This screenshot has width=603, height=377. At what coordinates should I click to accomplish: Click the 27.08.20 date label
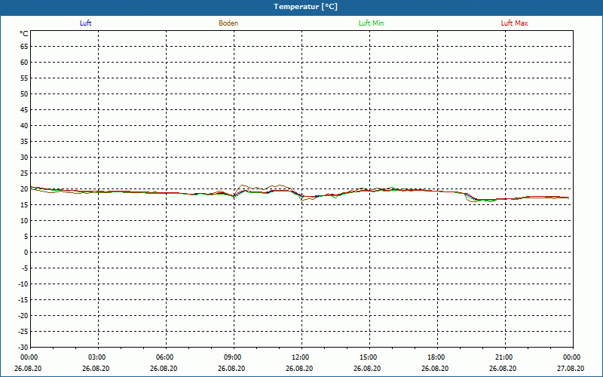pos(571,369)
